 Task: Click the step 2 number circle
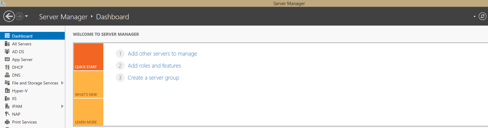pos(120,66)
